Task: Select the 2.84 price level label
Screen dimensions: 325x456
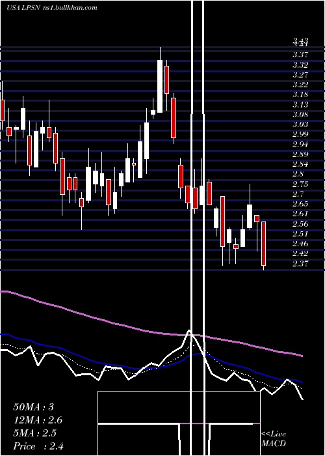Action: pyautogui.click(x=300, y=164)
